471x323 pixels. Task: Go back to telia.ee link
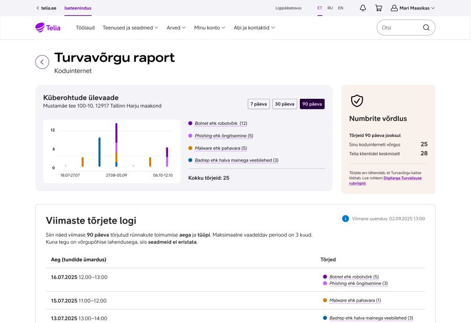47,8
